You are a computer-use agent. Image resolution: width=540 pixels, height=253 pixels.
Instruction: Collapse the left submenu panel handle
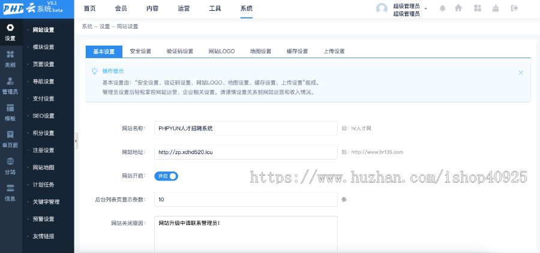click(76, 140)
